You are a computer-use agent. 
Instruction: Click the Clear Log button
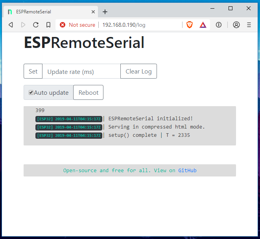tap(138, 71)
